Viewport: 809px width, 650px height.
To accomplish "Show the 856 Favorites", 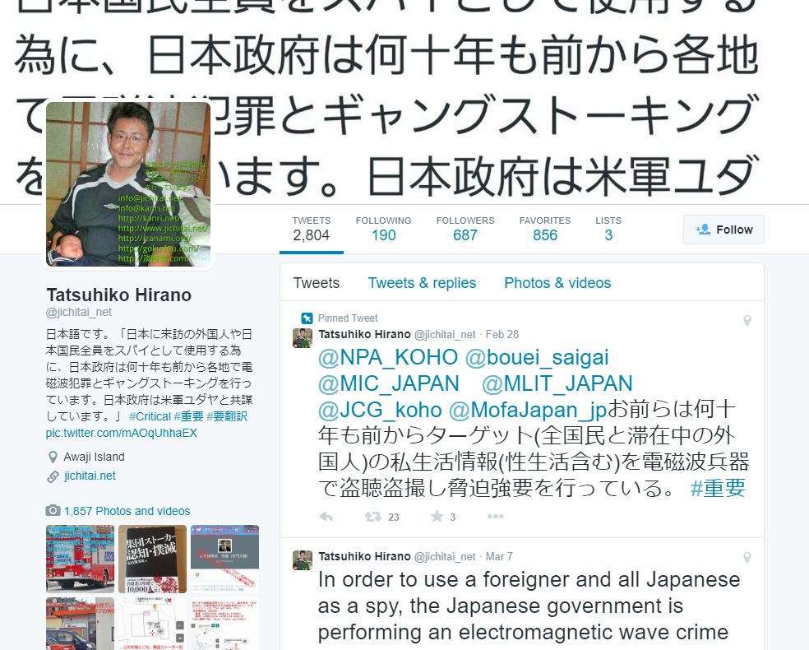I will 545,229.
